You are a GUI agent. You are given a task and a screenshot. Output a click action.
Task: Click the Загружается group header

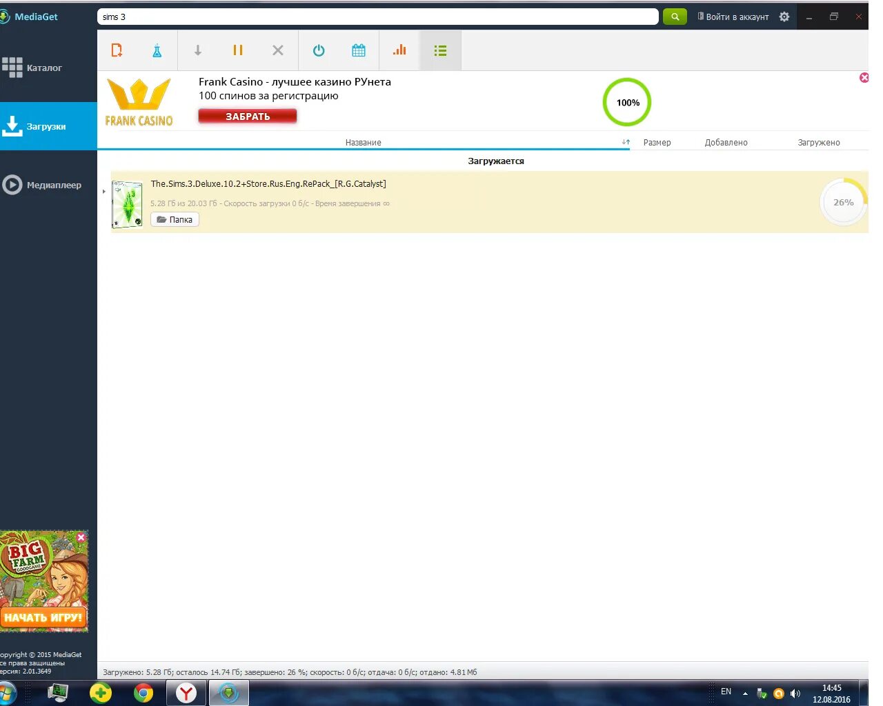point(496,161)
